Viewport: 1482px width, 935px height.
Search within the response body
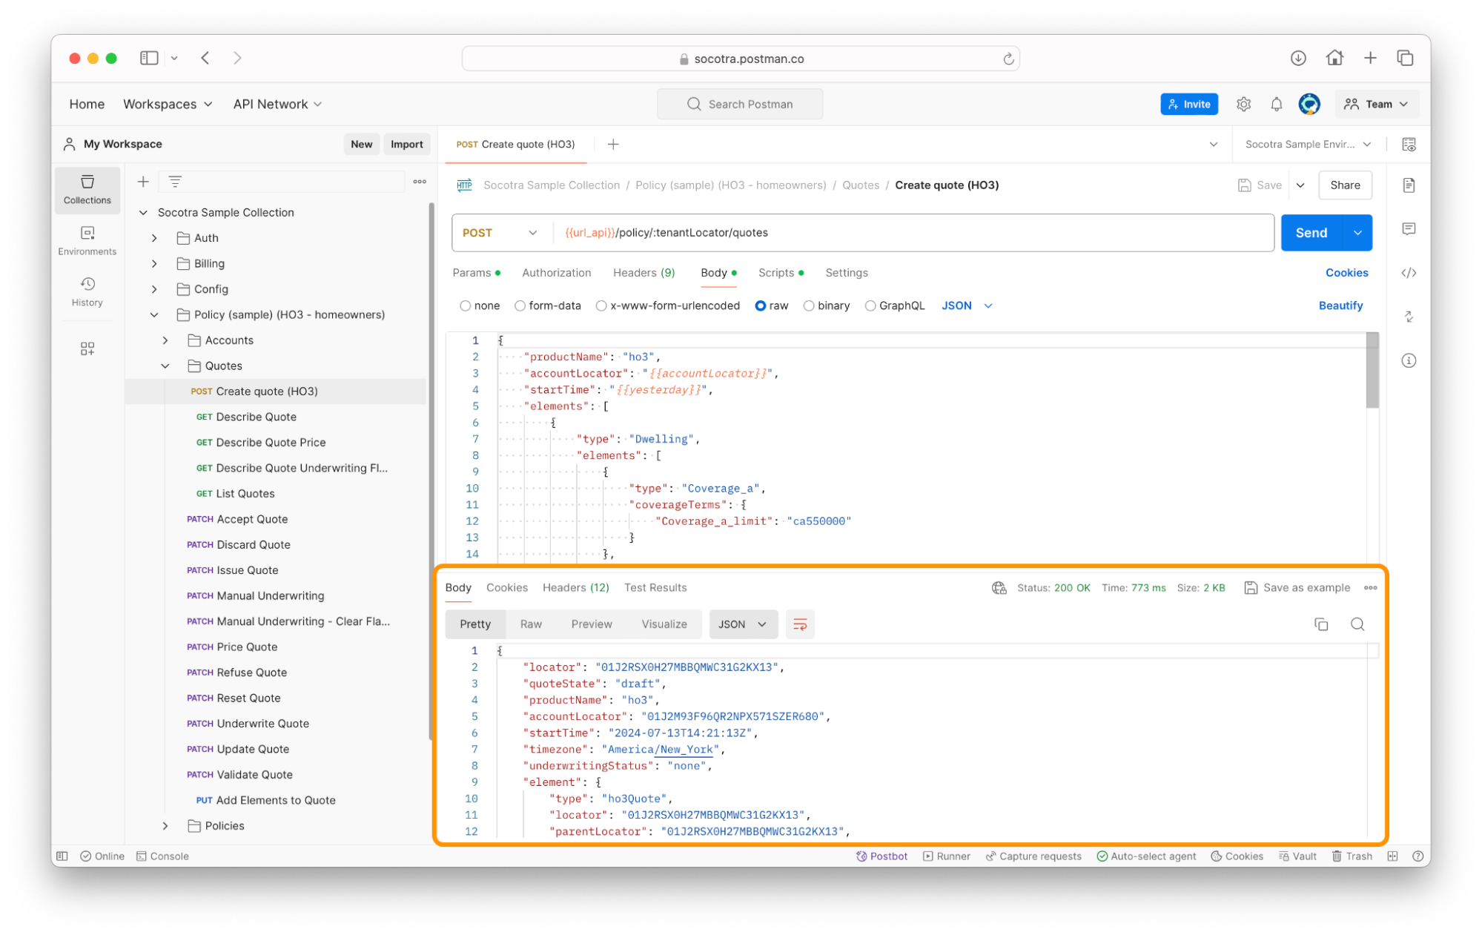coord(1357,624)
